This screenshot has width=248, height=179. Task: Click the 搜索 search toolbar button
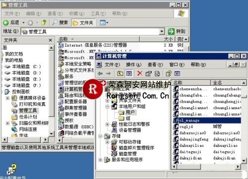point(60,22)
